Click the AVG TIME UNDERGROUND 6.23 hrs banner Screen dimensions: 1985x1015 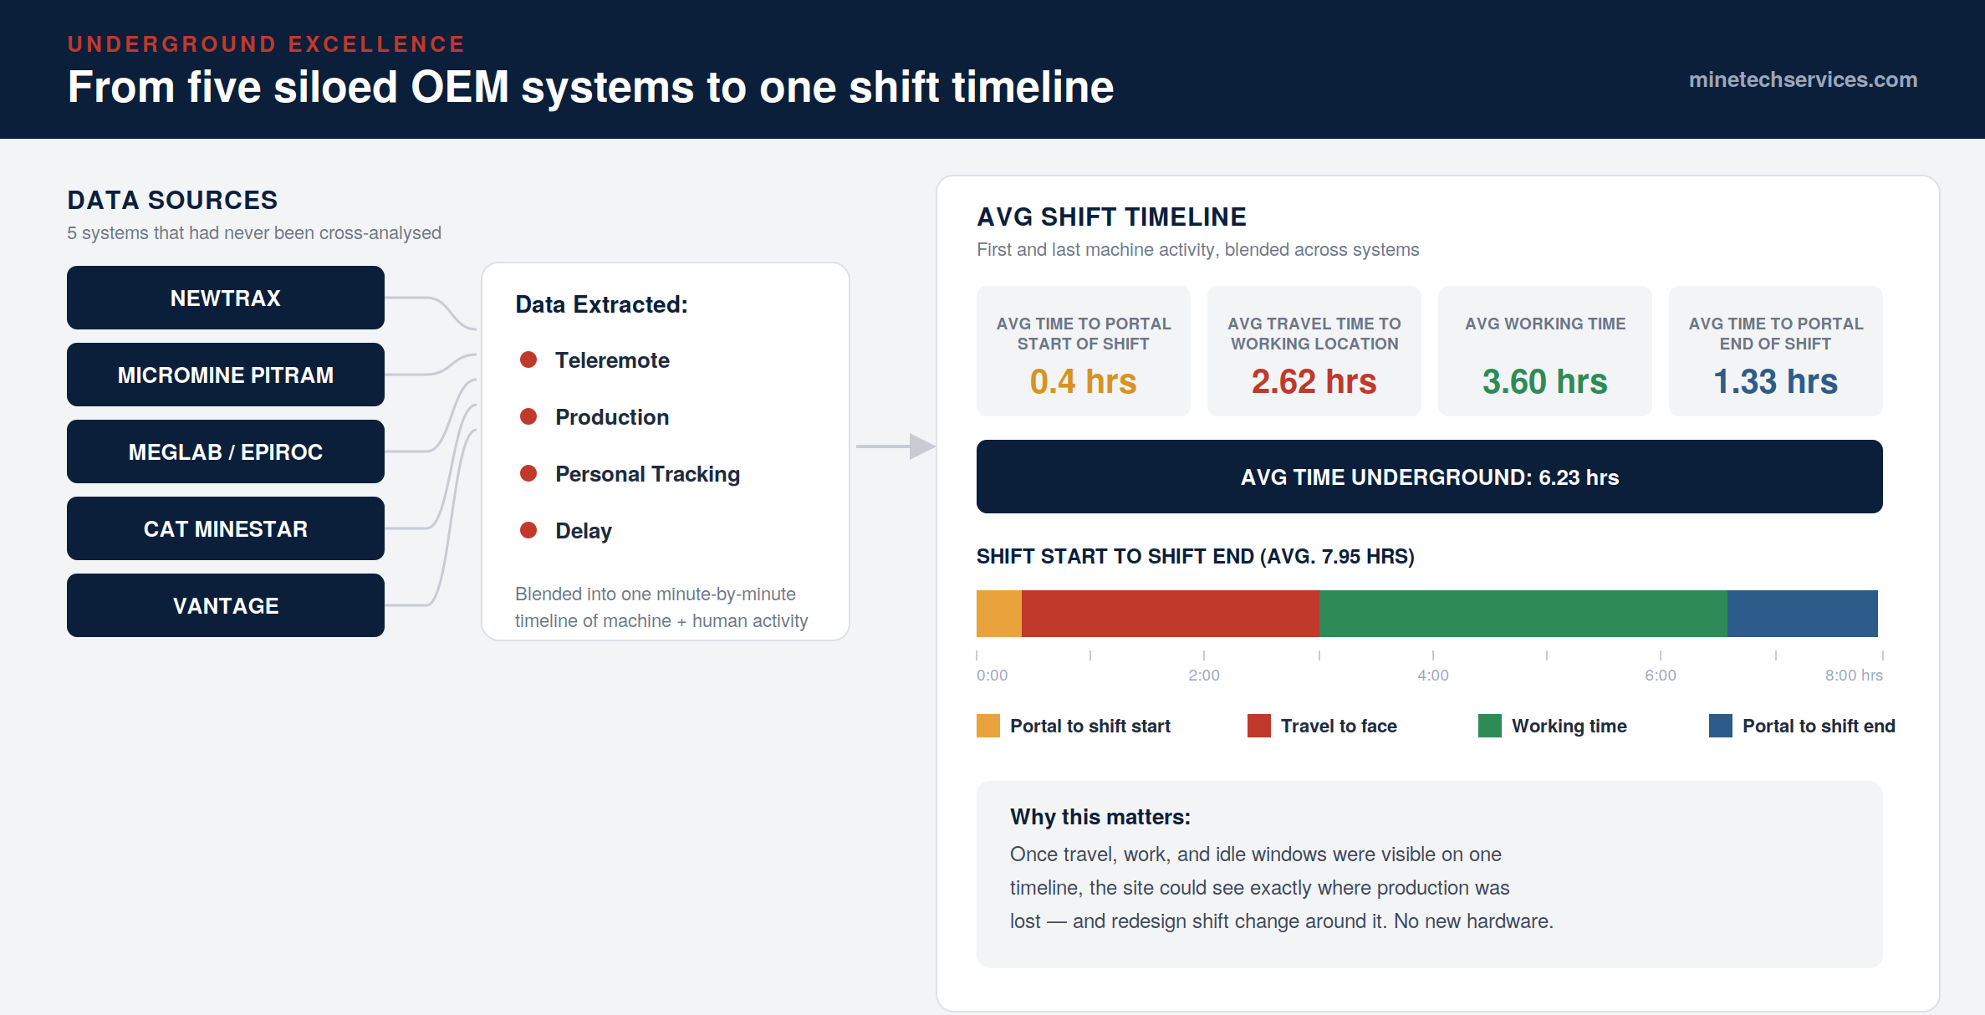[1430, 477]
